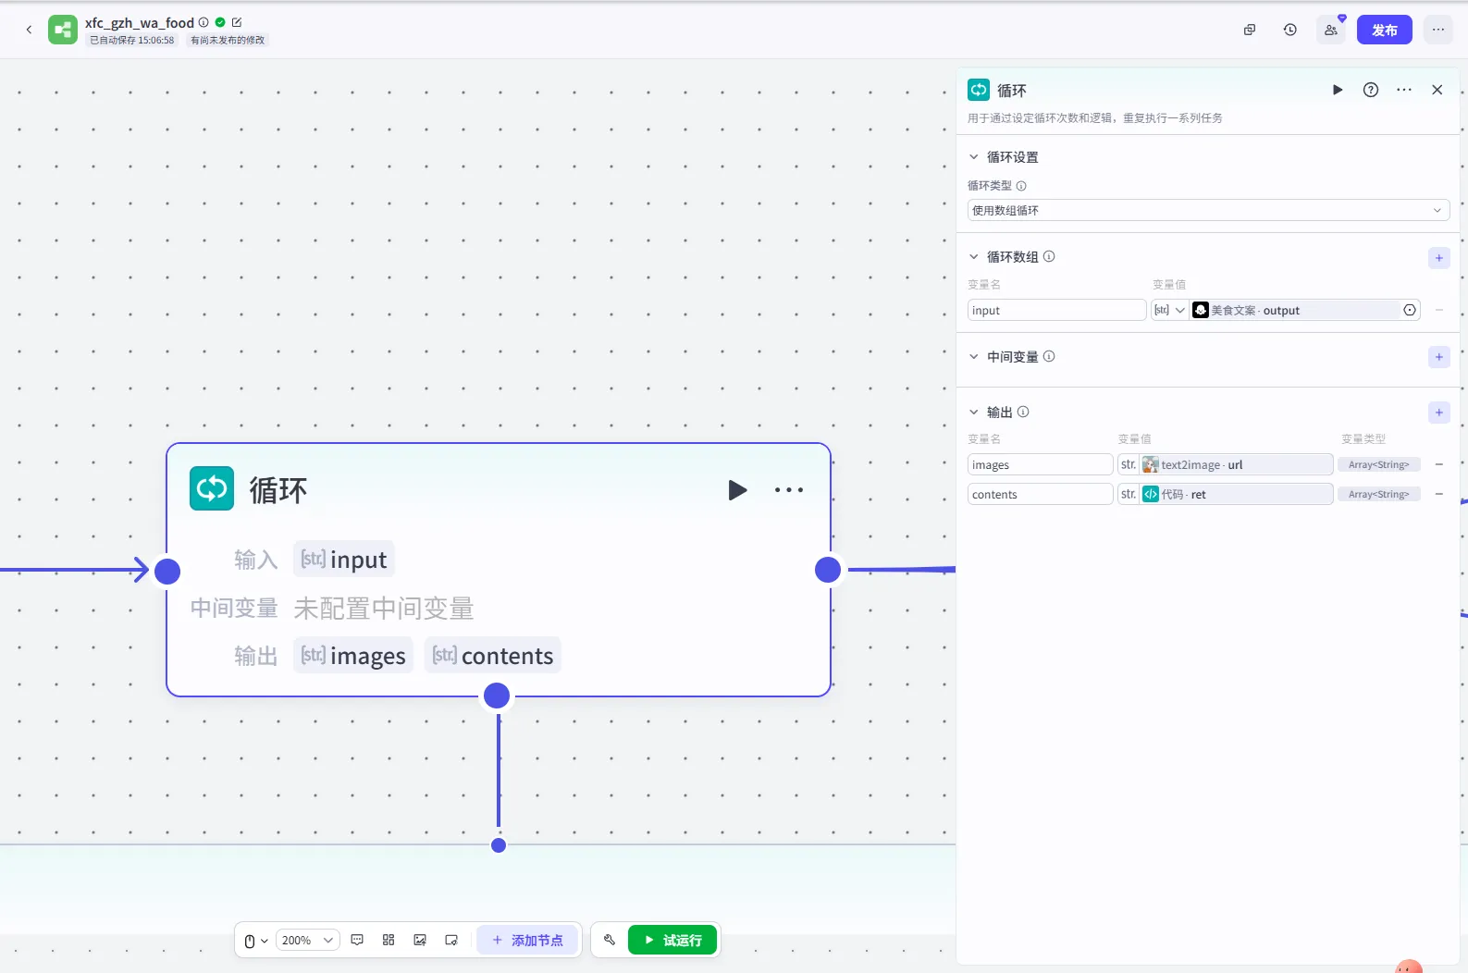Image resolution: width=1468 pixels, height=973 pixels.
Task: Open the header more options menu
Action: (1438, 30)
